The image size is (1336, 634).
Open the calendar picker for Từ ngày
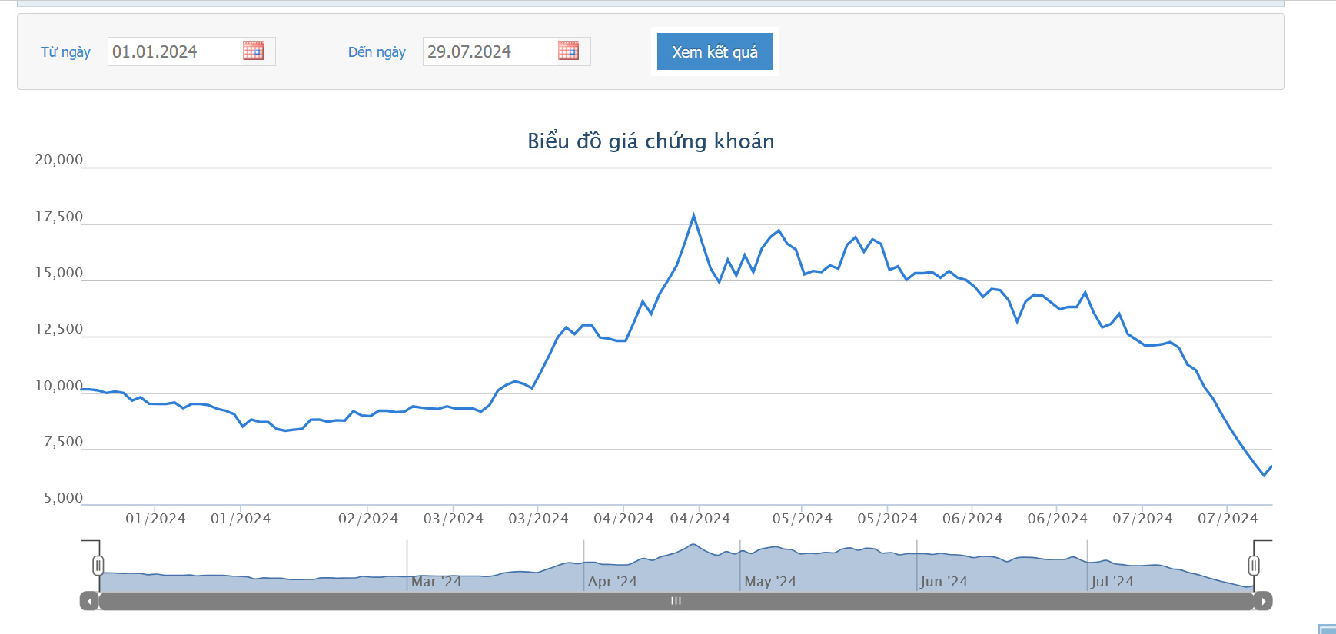pyautogui.click(x=253, y=51)
